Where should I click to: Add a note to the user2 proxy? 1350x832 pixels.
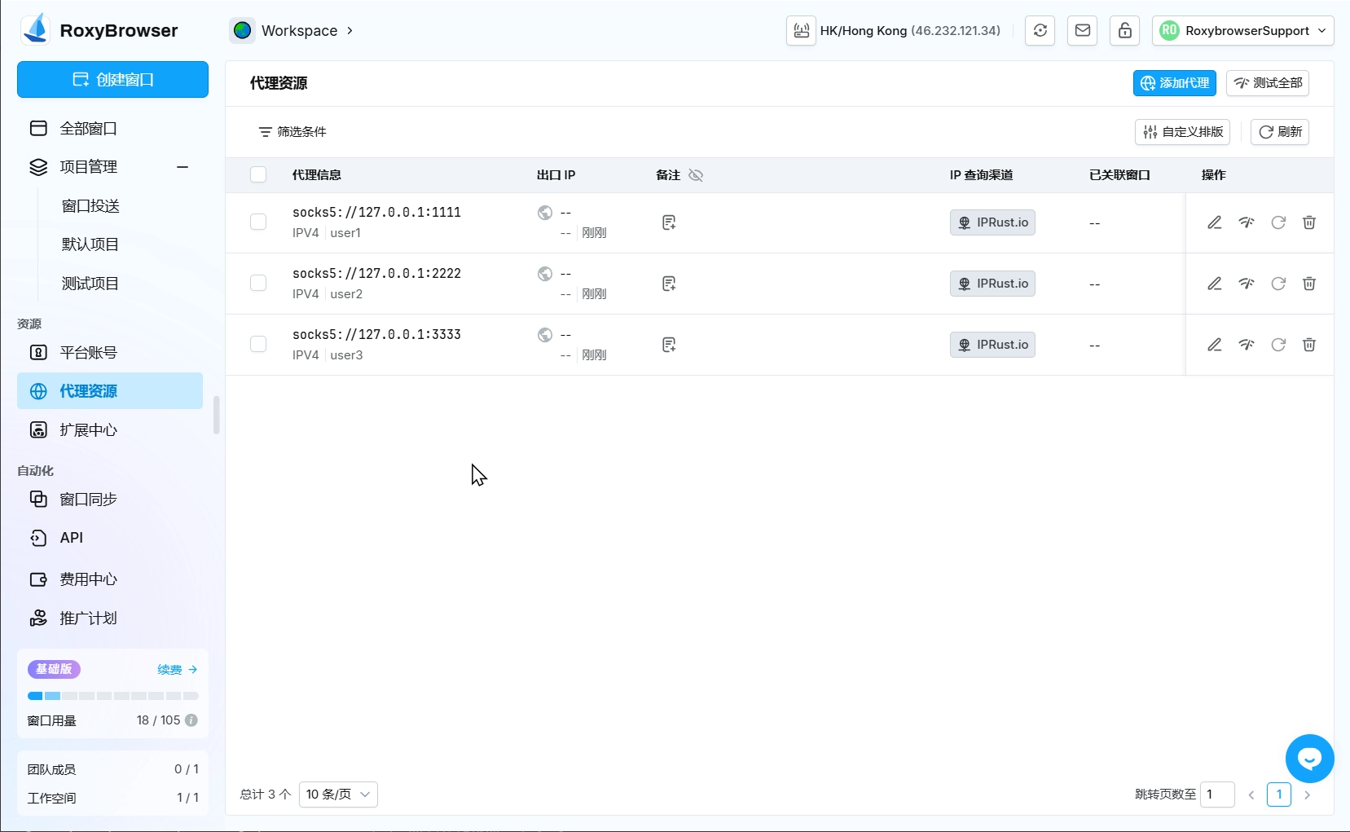click(669, 284)
